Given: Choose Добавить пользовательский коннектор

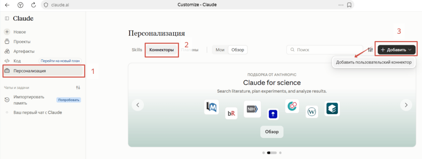Looking at the screenshot, I should click(x=373, y=62).
